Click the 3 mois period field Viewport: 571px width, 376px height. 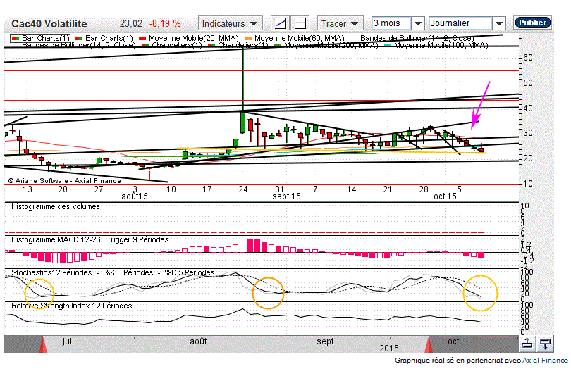(x=391, y=23)
